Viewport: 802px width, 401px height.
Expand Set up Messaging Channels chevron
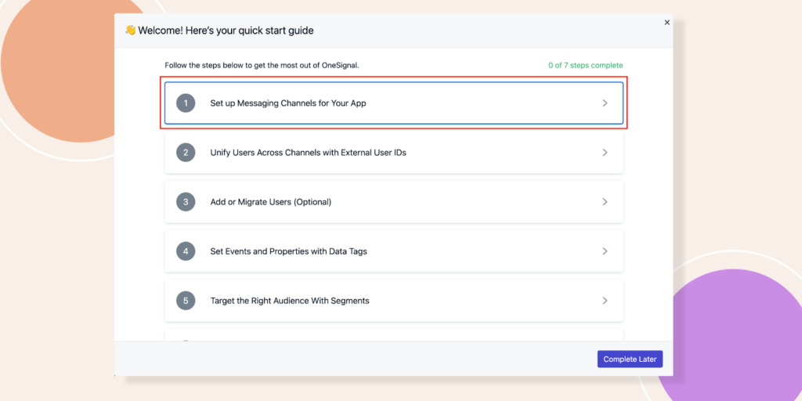point(605,103)
